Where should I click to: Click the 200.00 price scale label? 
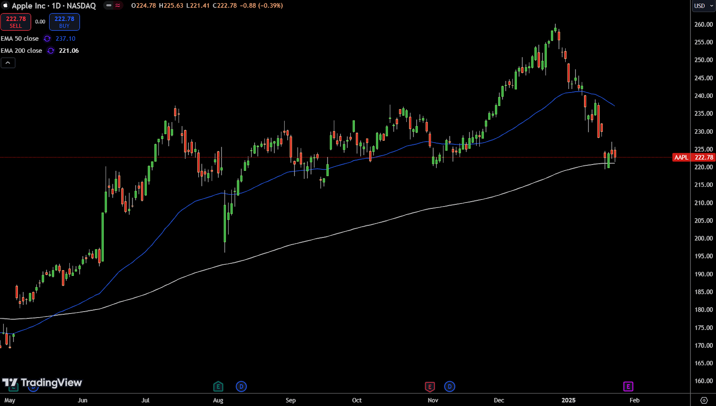point(703,238)
